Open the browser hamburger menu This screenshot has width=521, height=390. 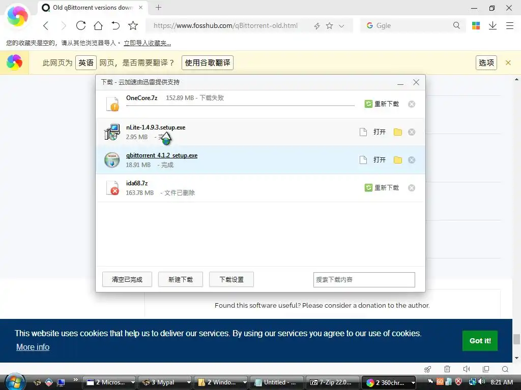click(x=510, y=25)
